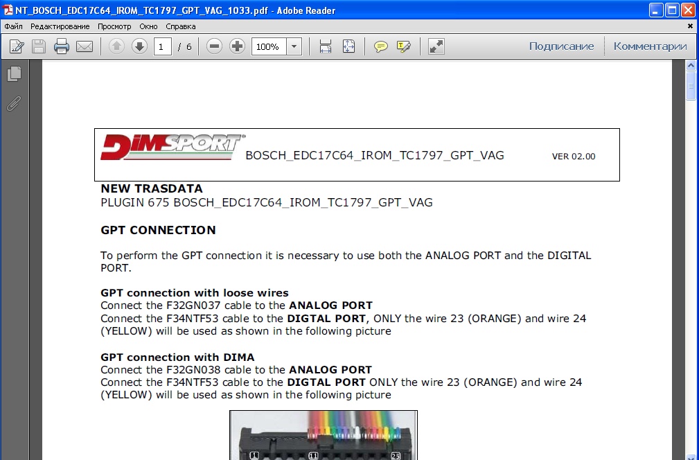
Task: Maximize the Adobe Reader window
Action: click(x=672, y=10)
